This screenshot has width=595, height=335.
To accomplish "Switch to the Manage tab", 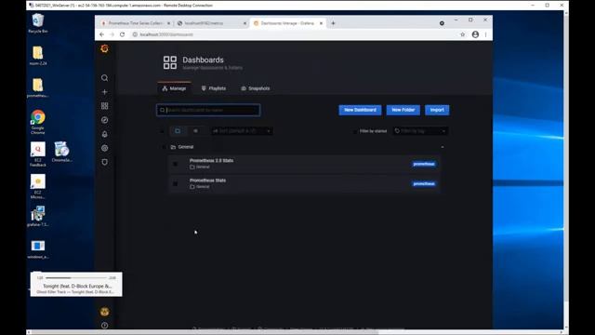I will click(x=175, y=88).
